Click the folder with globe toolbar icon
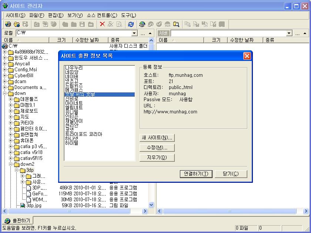This screenshot has height=233, width=311. [17, 24]
